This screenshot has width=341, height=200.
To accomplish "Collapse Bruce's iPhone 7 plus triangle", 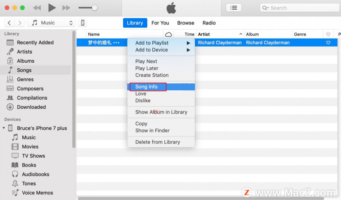I will (x=4, y=128).
